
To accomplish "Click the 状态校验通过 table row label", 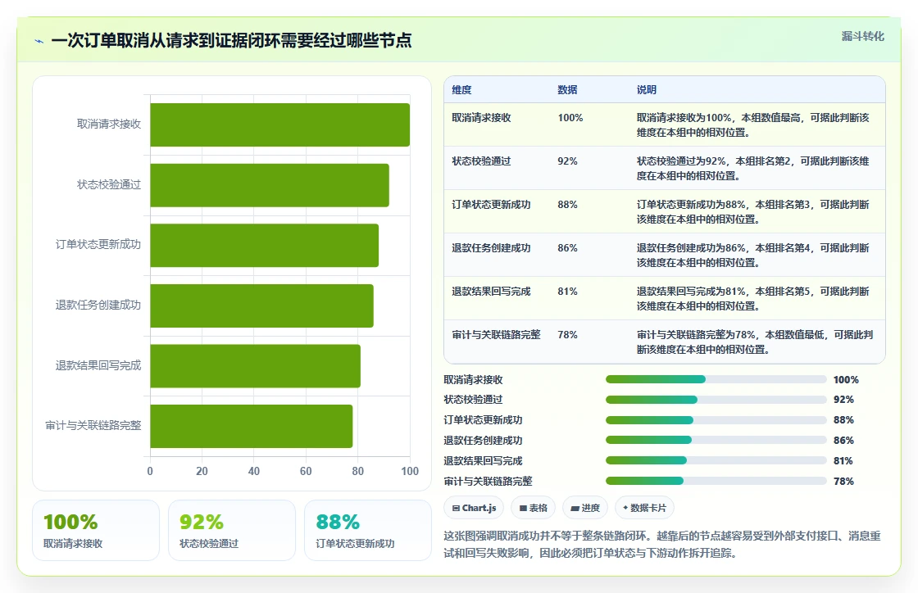I will click(481, 161).
